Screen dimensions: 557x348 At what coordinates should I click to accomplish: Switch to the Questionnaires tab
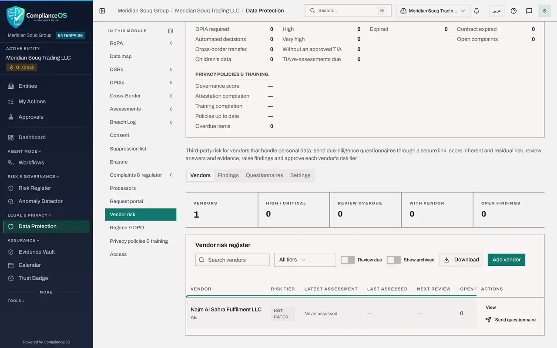point(264,175)
